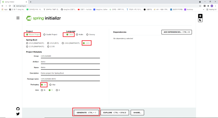This screenshot has width=218, height=118.
Task: Click the Artifact input field
Action: tap(70, 62)
